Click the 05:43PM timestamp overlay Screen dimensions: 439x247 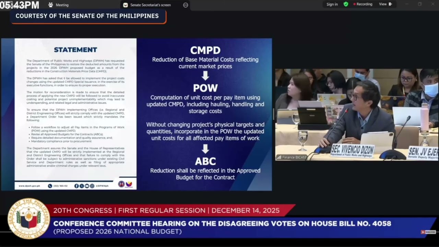coord(20,5)
